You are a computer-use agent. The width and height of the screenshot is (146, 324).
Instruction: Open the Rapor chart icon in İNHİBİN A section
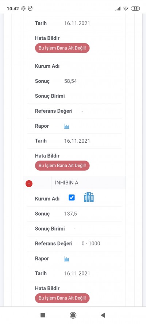[66, 259]
